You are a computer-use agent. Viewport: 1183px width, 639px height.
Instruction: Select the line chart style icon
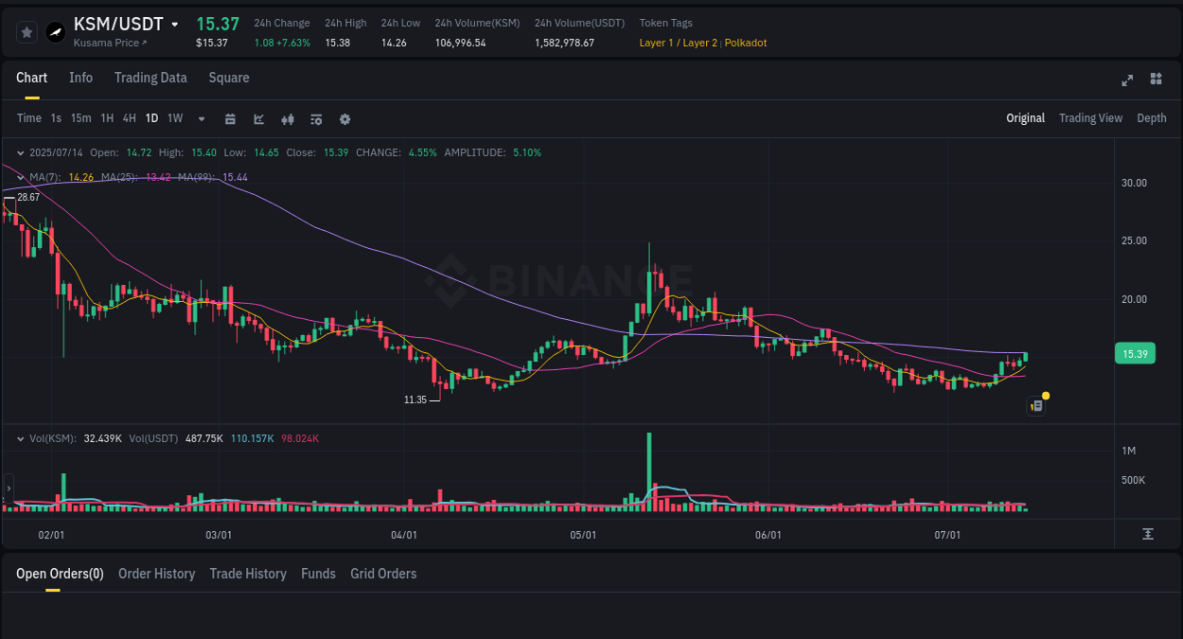pos(258,118)
